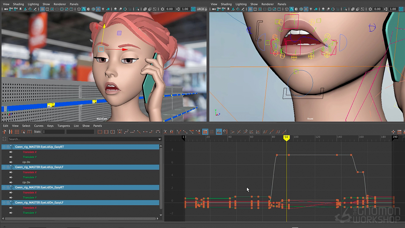This screenshot has height=228, width=405.
Task: Toggle the grid display in left viewport
Action: click(x=42, y=9)
